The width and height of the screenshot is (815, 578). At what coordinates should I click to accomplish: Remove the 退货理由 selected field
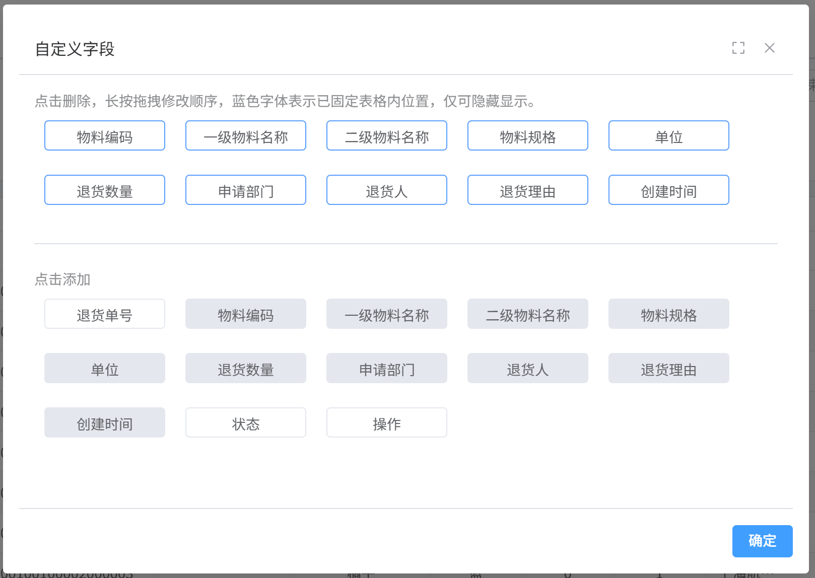(x=527, y=190)
